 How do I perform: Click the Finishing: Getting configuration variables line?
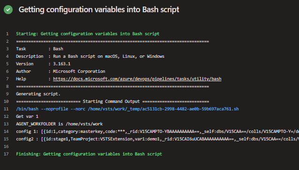pyautogui.click(x=89, y=154)
